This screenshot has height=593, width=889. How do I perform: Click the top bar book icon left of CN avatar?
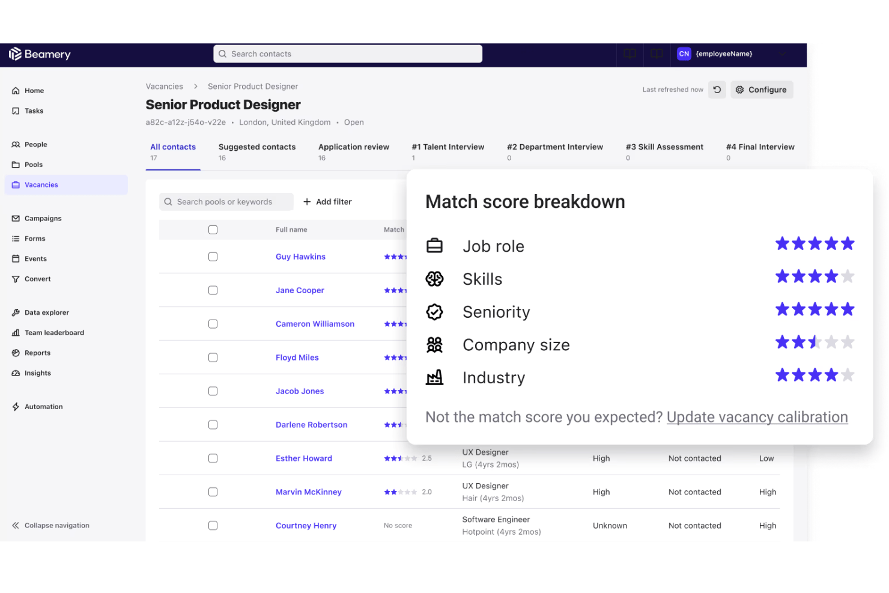(x=657, y=54)
